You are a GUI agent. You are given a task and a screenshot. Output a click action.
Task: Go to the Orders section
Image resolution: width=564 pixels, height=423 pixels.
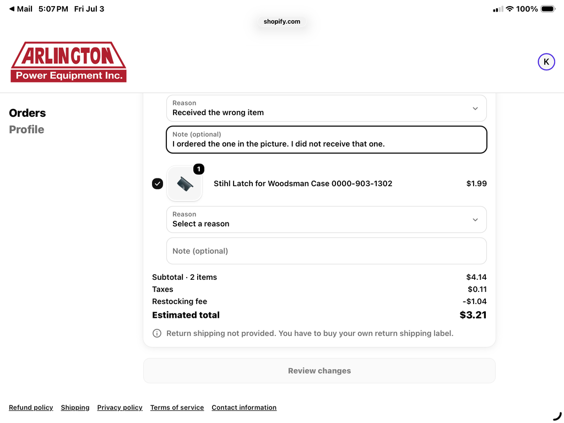(28, 113)
